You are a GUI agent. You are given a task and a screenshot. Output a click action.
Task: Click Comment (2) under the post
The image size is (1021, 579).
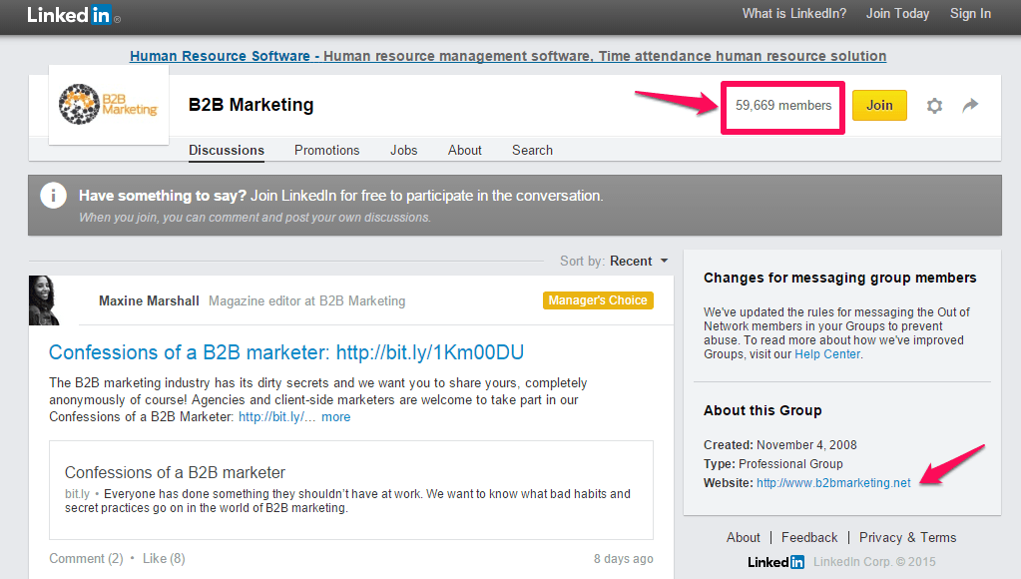86,559
